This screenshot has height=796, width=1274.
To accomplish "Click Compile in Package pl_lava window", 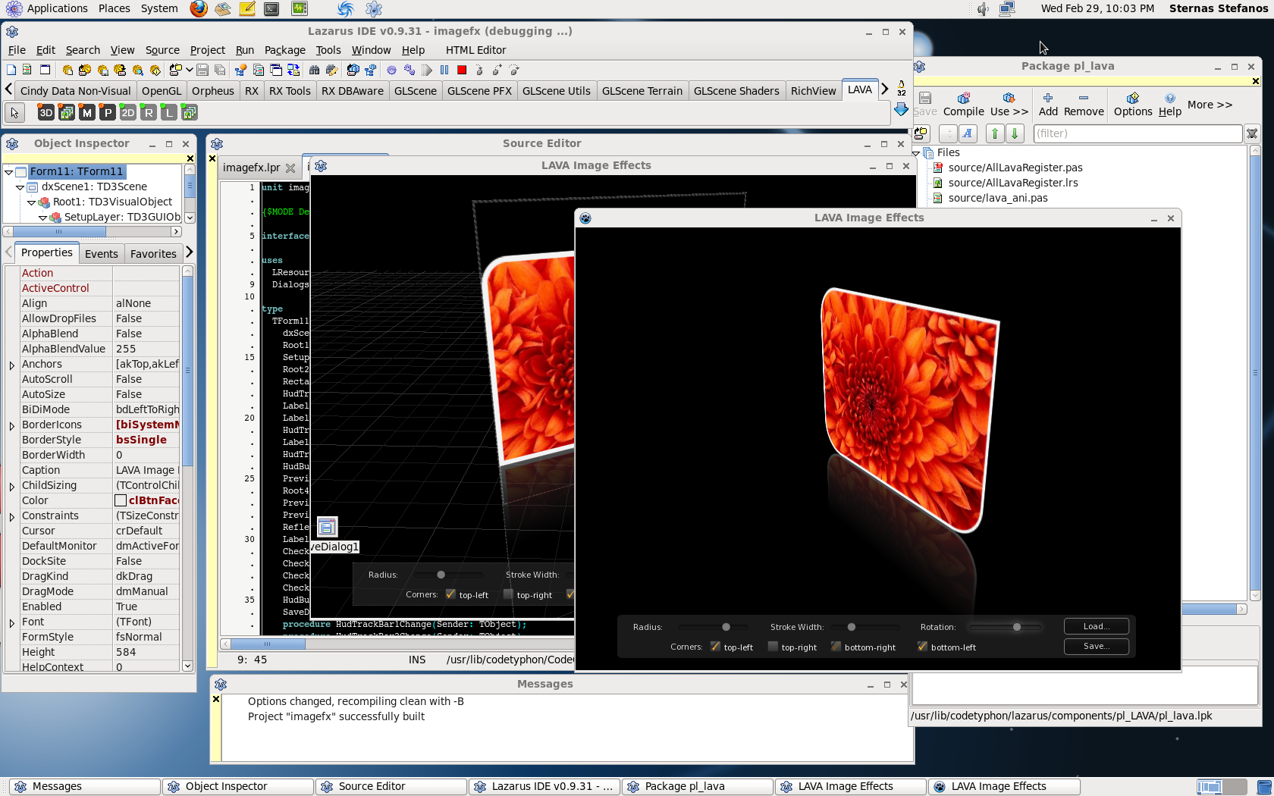I will point(963,104).
